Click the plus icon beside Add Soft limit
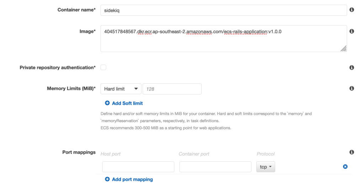Screen dimensions: 364x192 coord(107,103)
